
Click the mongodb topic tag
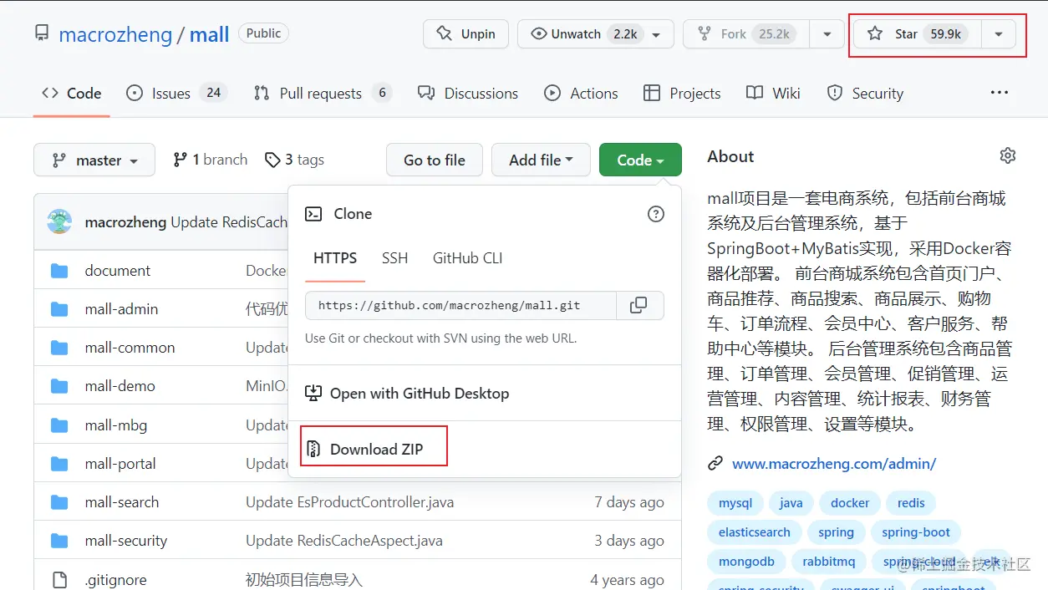[746, 562]
